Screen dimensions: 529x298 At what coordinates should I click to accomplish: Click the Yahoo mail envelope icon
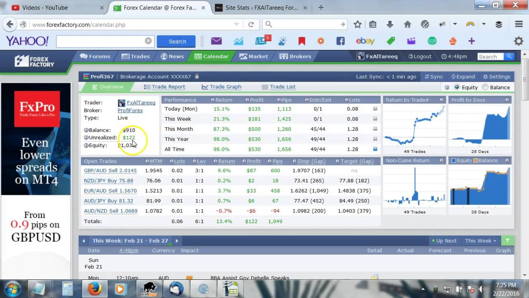click(x=216, y=41)
